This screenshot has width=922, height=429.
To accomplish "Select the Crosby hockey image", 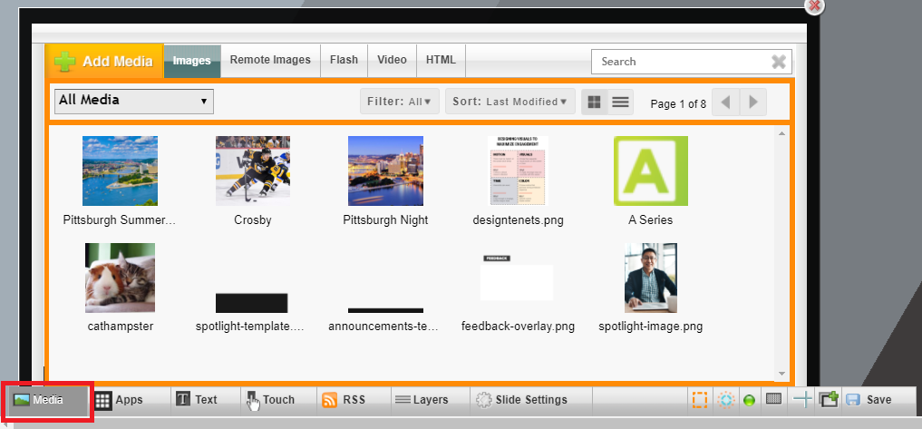I will [253, 171].
